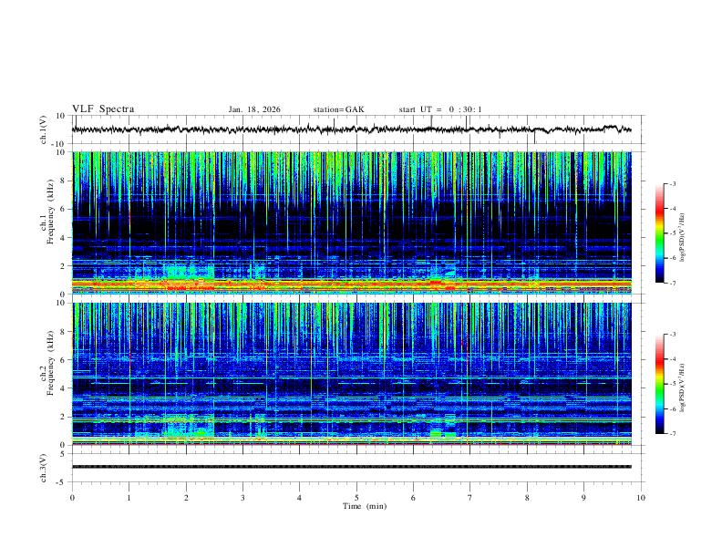The width and height of the screenshot is (722, 558).
Task: Click time axis tick label '9'
Action: pyautogui.click(x=583, y=498)
